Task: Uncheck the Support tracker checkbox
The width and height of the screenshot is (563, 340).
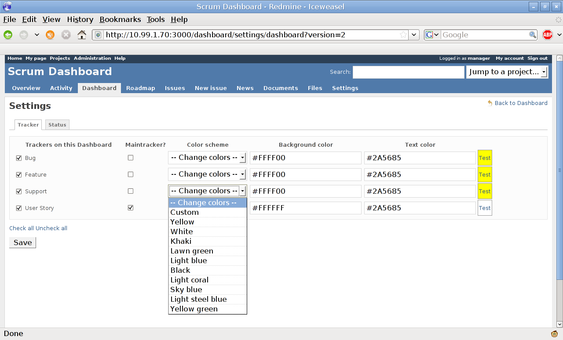Action: click(x=19, y=192)
